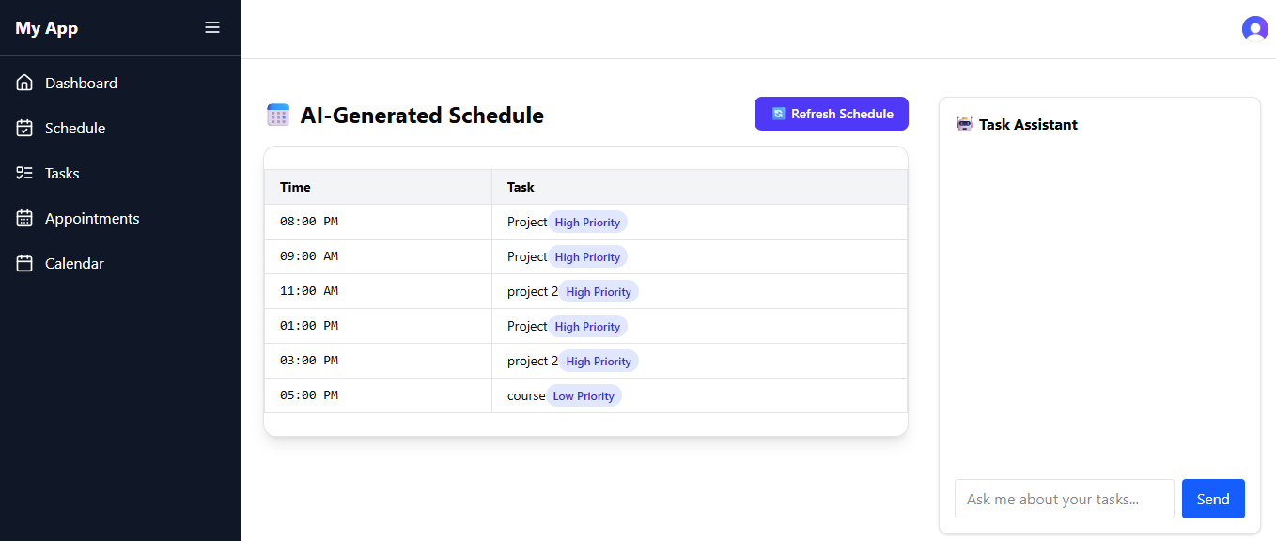Click the Calendar icon in sidebar
The width and height of the screenshot is (1276, 541).
(25, 263)
